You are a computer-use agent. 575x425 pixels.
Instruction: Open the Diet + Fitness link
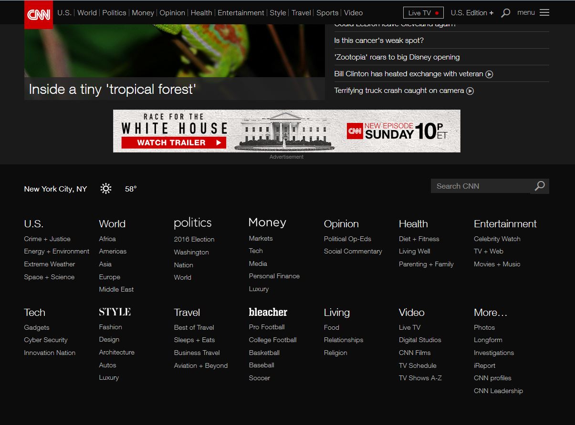419,239
